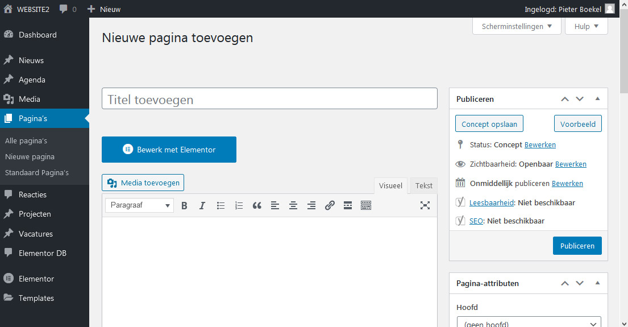Image resolution: width=628 pixels, height=327 pixels.
Task: Add a blockquote with quote icon
Action: [257, 206]
